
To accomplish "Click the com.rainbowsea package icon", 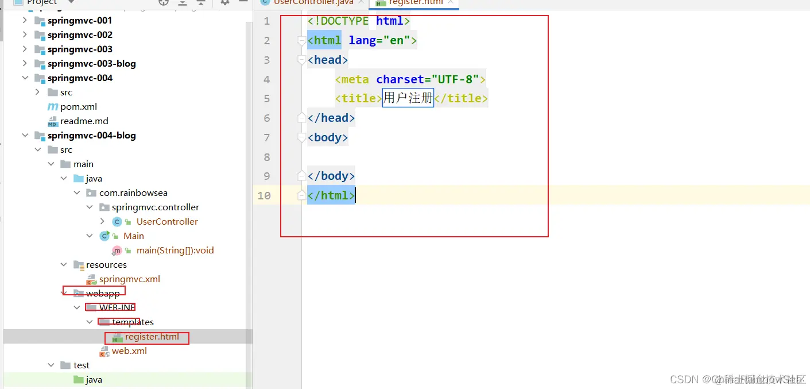I will coord(91,192).
